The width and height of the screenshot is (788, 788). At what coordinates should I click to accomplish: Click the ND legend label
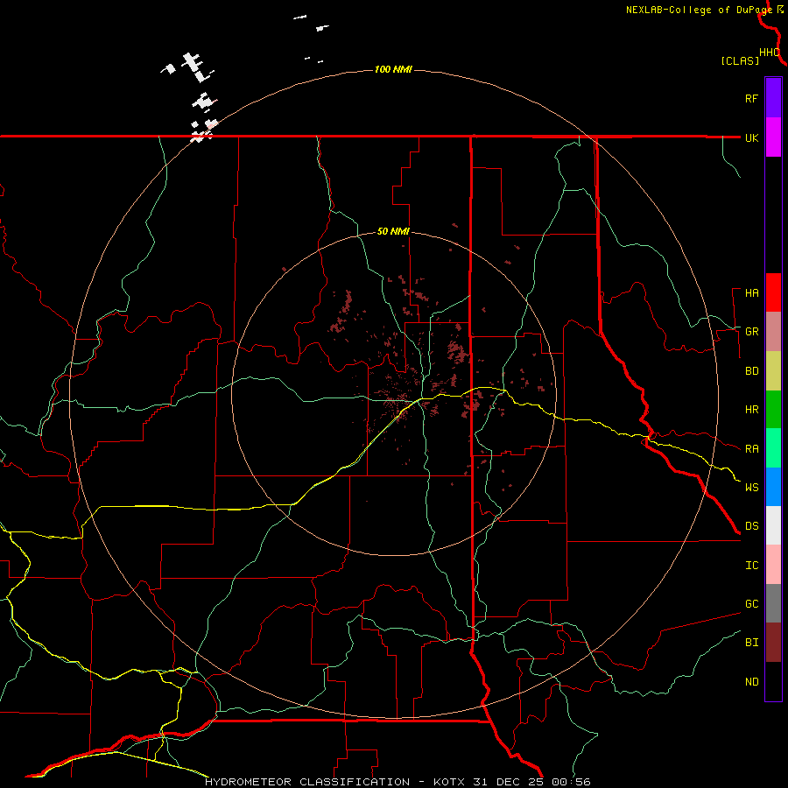[751, 682]
